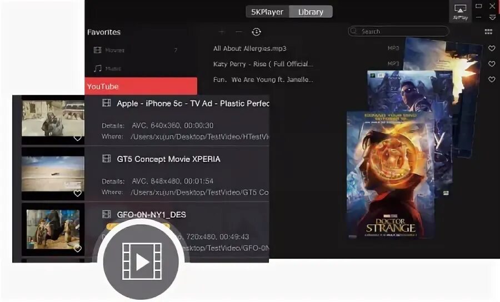
Task: Favorite All About Allergies with heart
Action: click(x=492, y=48)
